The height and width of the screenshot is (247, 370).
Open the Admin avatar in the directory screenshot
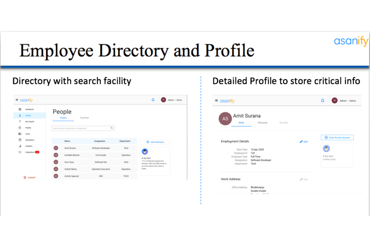[x=163, y=100]
